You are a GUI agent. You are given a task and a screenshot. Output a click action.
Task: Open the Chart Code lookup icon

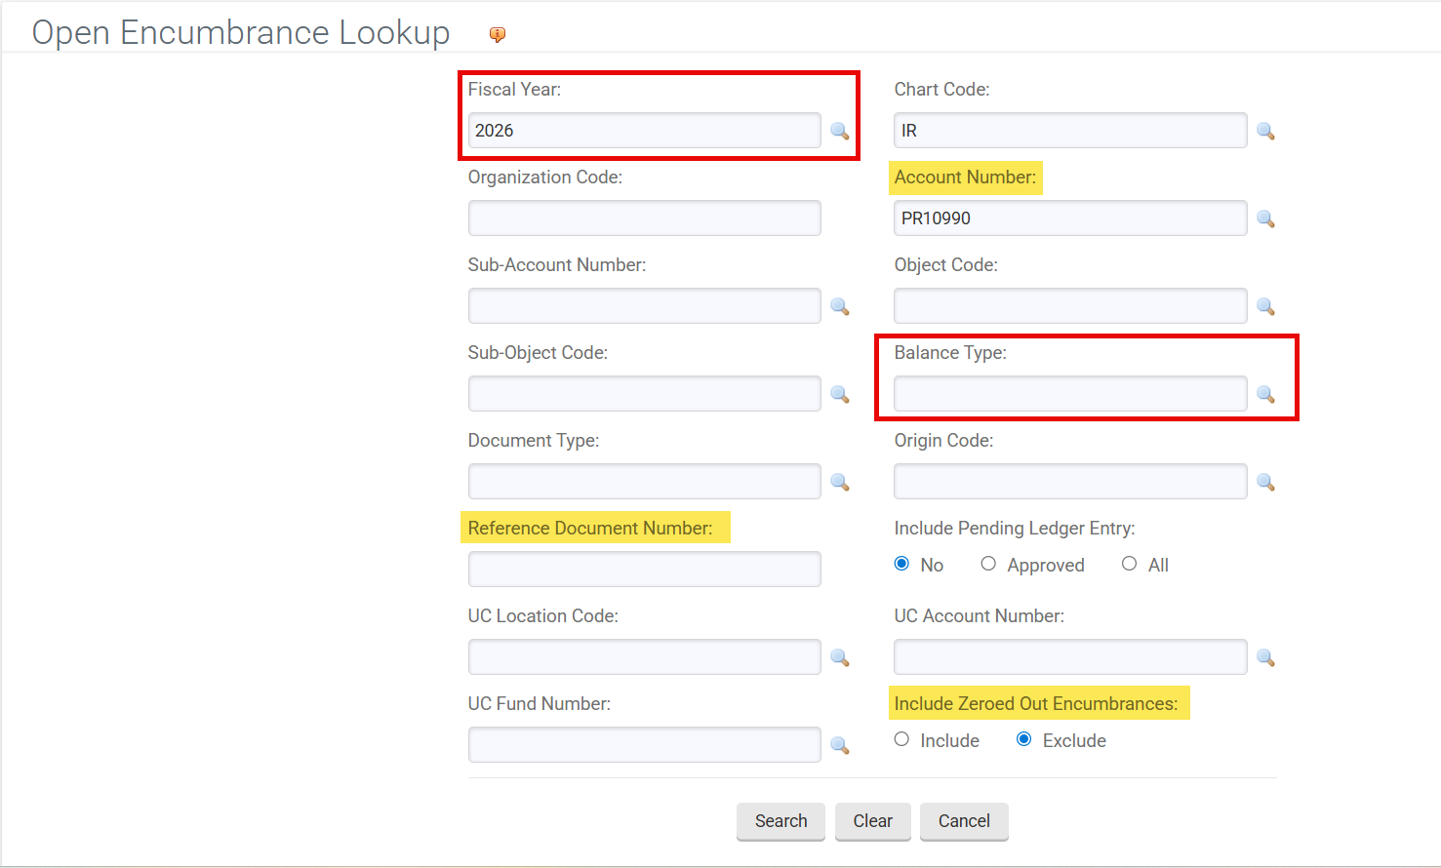pyautogui.click(x=1266, y=131)
